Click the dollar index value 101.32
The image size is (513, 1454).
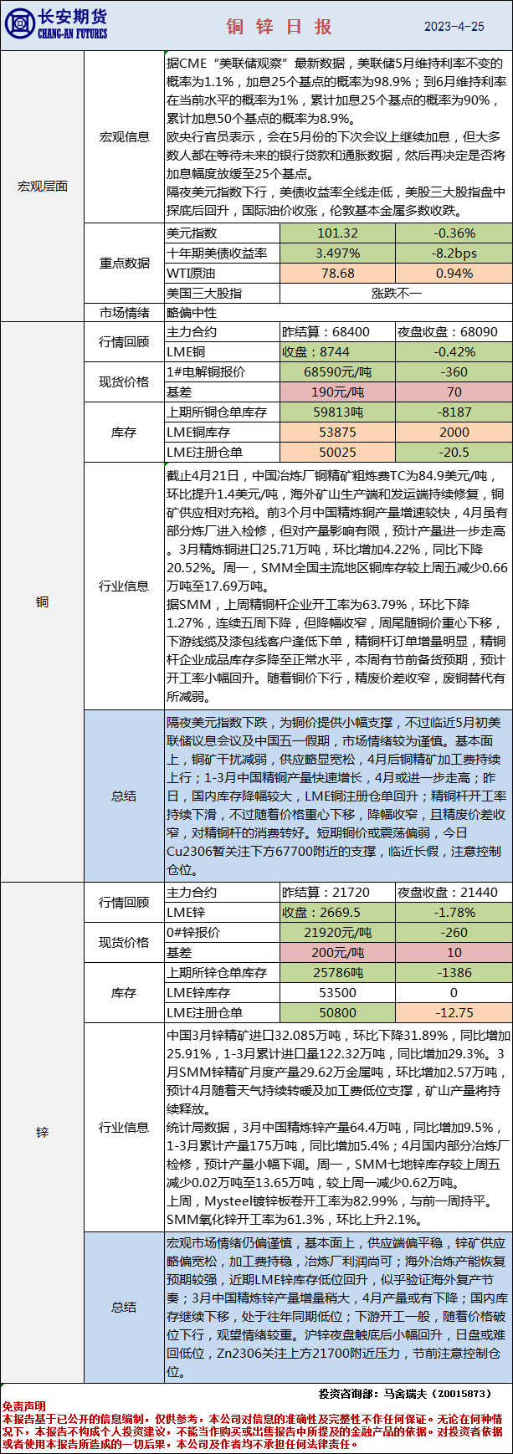337,233
